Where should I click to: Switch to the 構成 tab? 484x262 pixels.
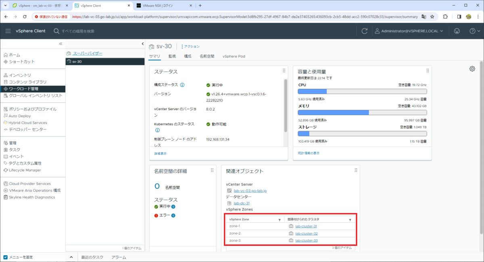point(188,57)
